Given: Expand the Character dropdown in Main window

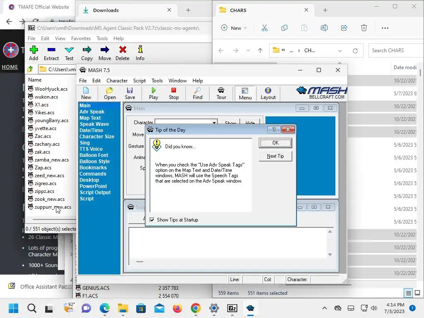Looking at the screenshot, I should (214, 123).
